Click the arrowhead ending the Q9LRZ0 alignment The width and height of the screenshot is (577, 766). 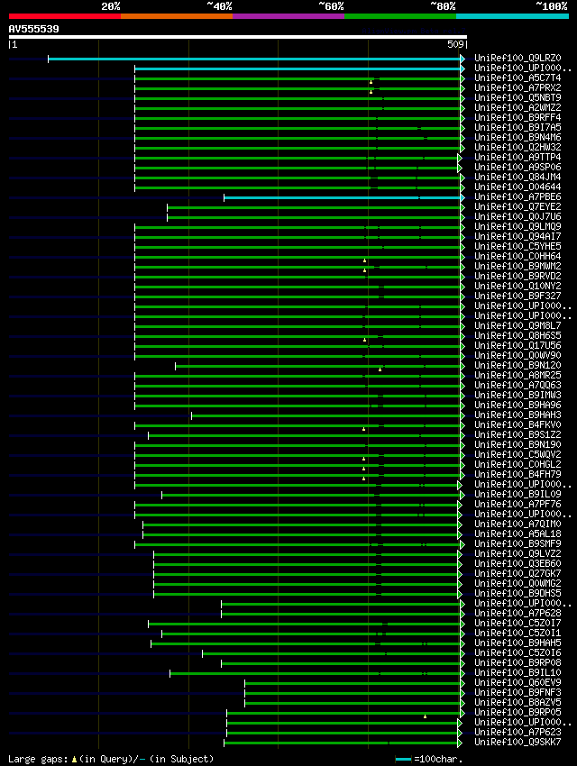[x=463, y=59]
